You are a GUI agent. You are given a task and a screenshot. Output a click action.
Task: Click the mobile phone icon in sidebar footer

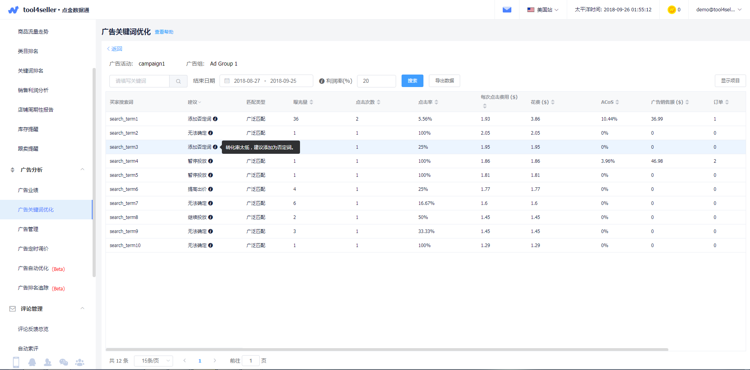coord(16,362)
